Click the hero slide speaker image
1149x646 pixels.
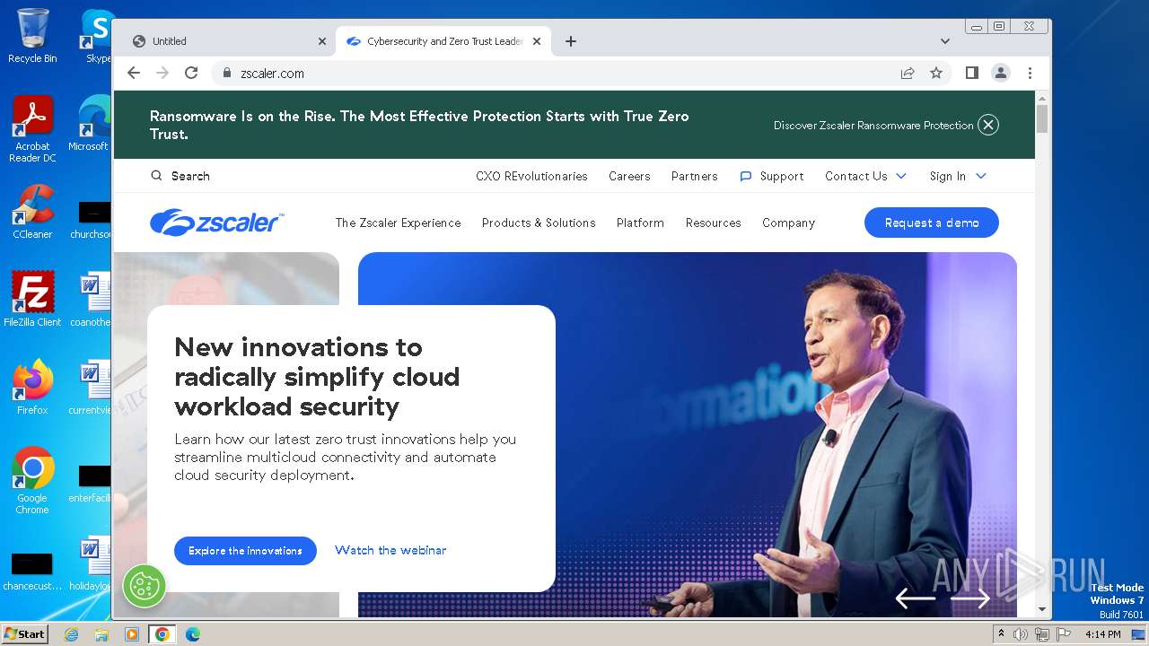[688, 434]
